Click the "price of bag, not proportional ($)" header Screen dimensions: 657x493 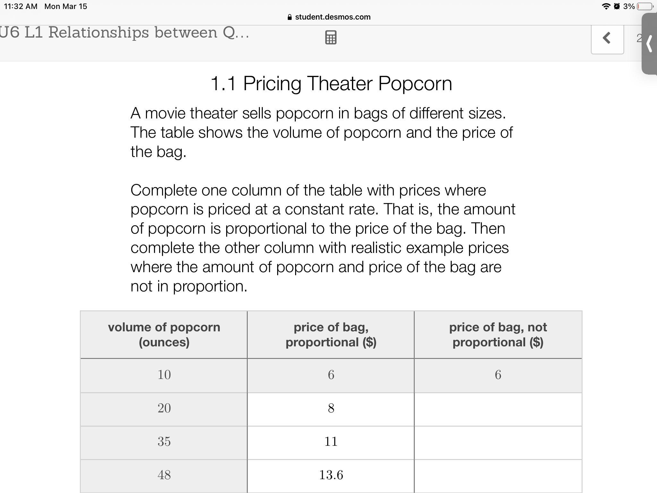pyautogui.click(x=498, y=334)
